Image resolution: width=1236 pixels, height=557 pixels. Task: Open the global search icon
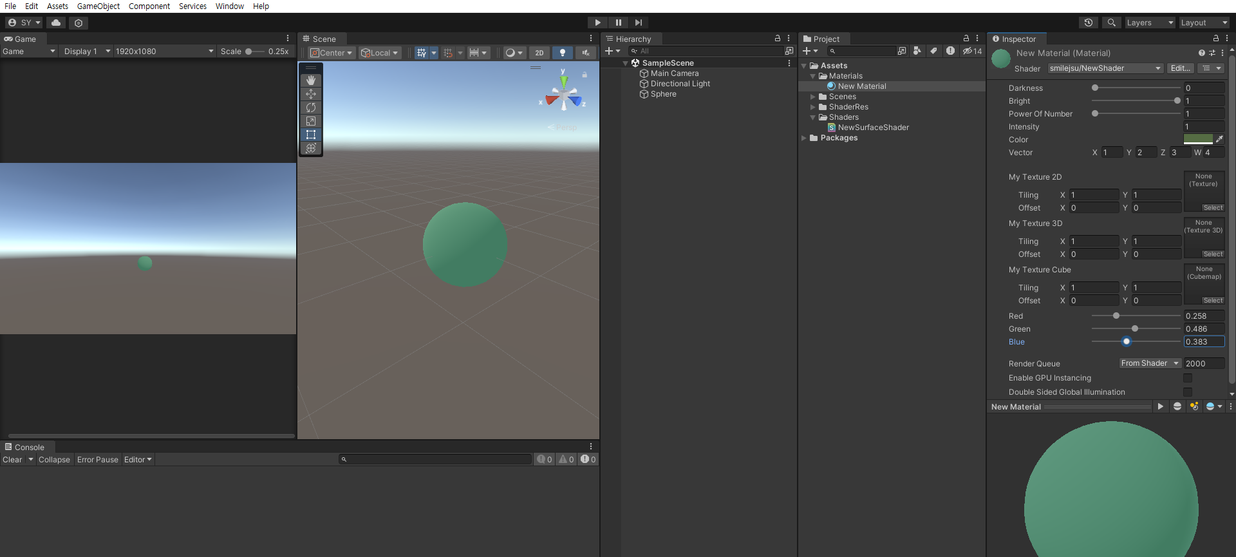coord(1111,23)
